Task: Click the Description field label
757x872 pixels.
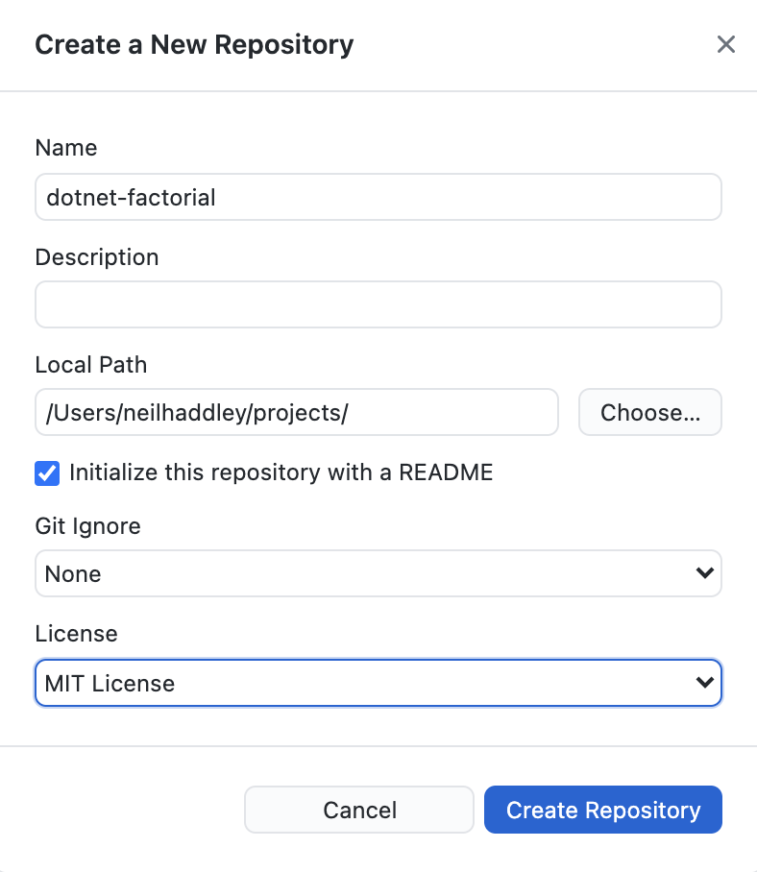Action: (96, 257)
